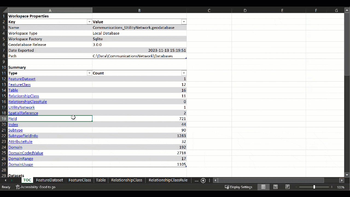Follow the UtilityNetwork link
This screenshot has height=197, width=350.
(x=22, y=107)
